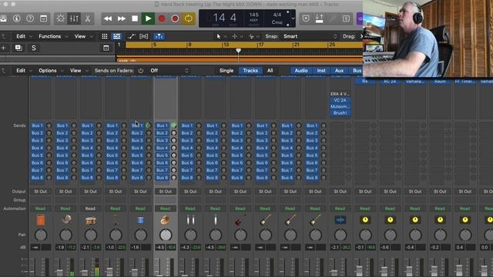Add a new track with plus button

[3, 48]
